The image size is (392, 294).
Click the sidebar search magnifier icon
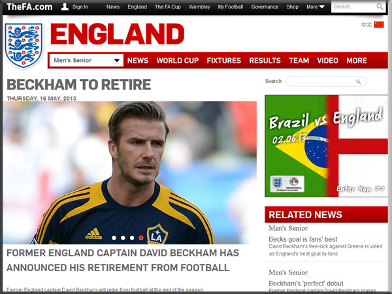[359, 82]
